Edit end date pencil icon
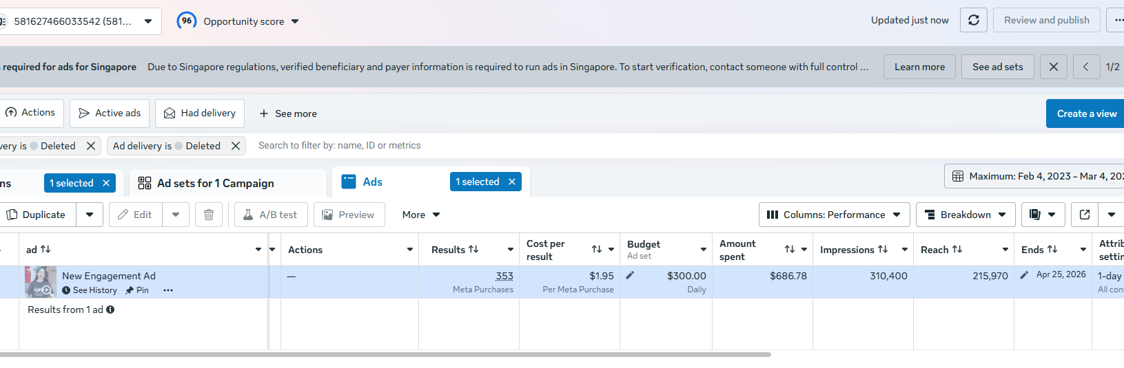The height and width of the screenshot is (368, 1124). (x=1024, y=275)
